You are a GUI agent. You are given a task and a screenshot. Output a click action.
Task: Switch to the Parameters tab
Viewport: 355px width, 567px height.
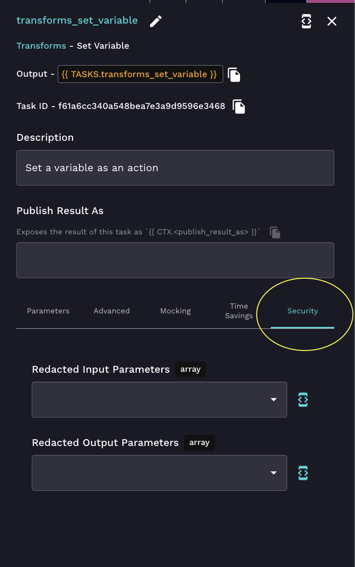[48, 311]
